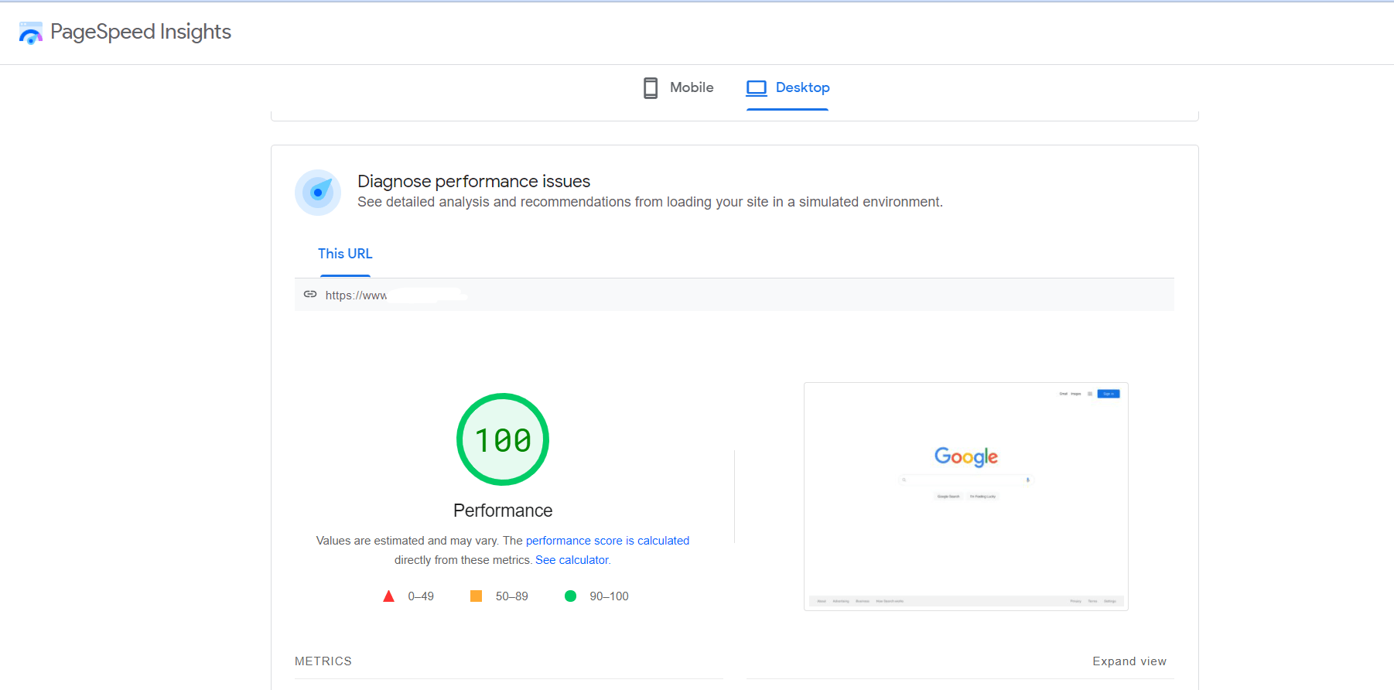Click the desktop monitor icon
Viewport: 1394px width, 690px height.
click(x=757, y=88)
